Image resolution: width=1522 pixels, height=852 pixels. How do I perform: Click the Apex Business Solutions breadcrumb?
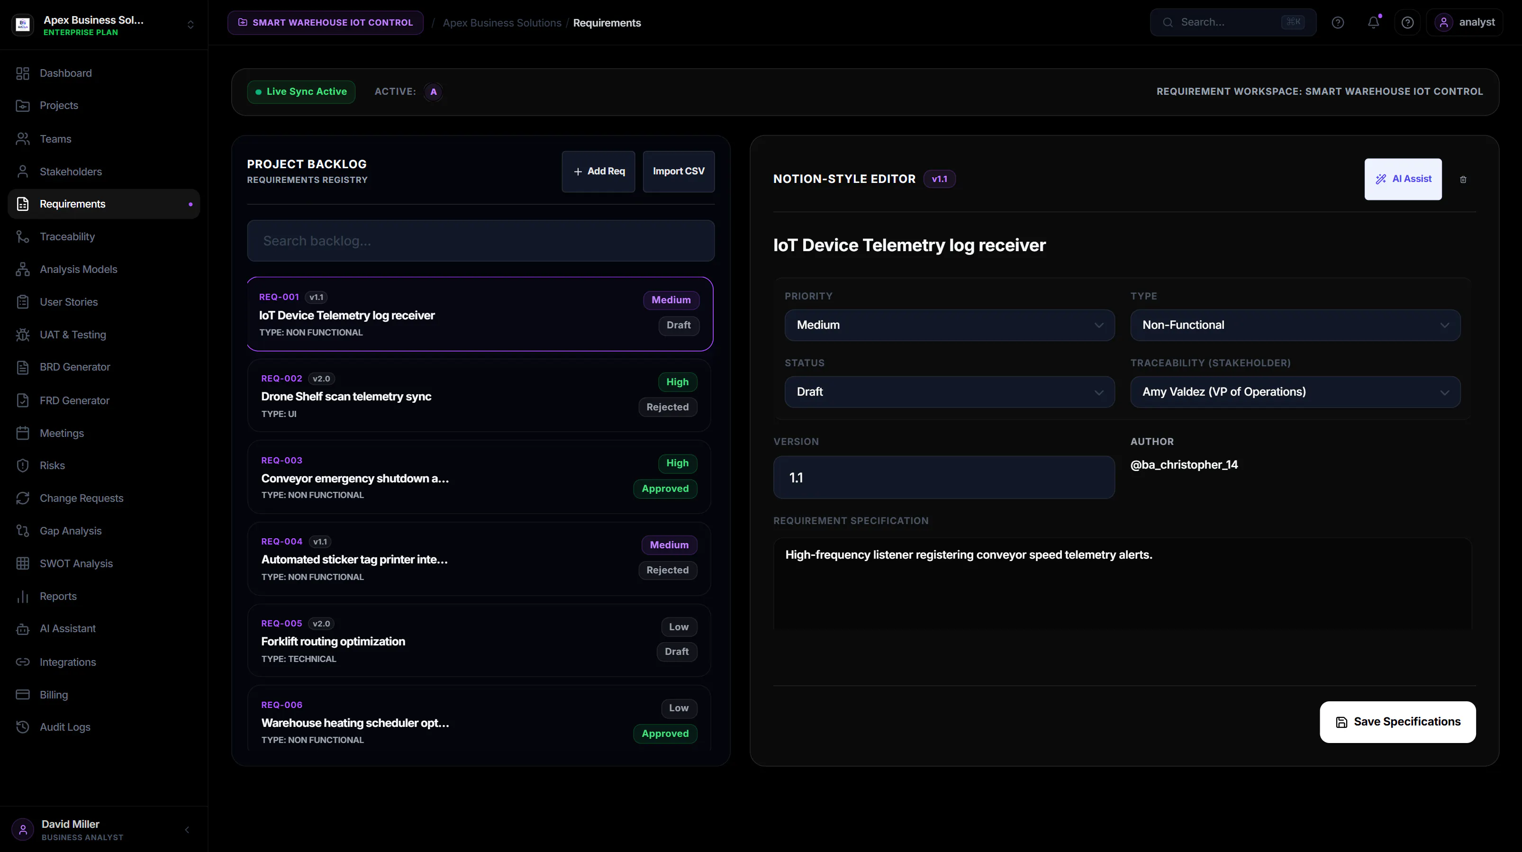pos(502,23)
